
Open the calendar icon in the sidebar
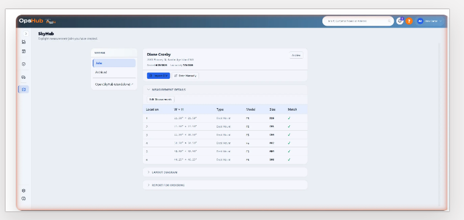pos(24,51)
